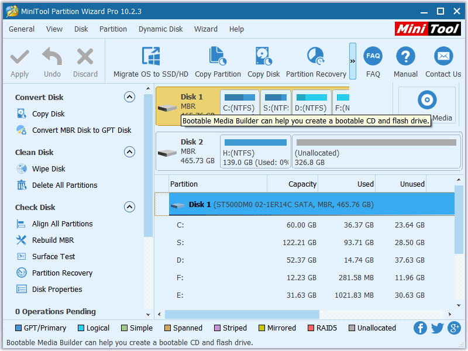The image size is (468, 351).
Task: Click the Discard X icon
Action: pyautogui.click(x=85, y=56)
